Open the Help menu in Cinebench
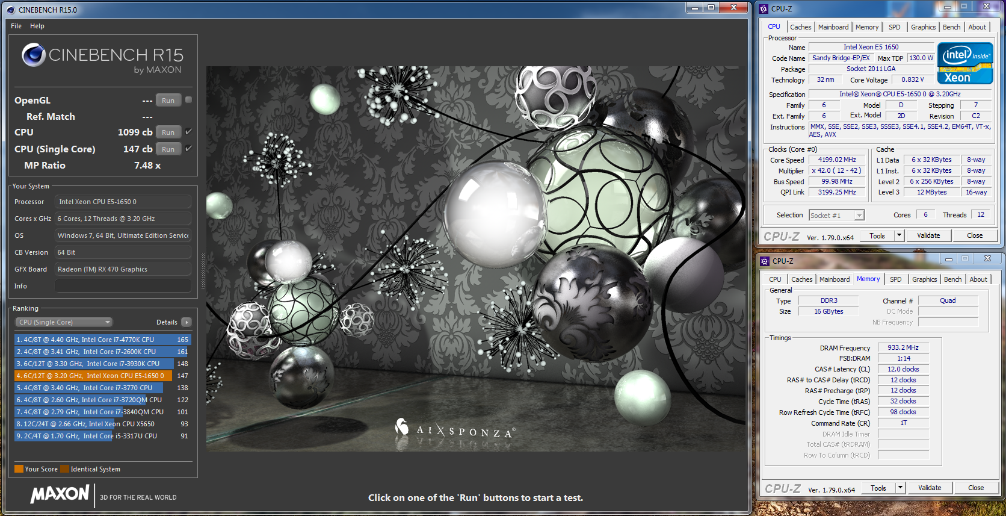Viewport: 1006px width, 516px height. tap(37, 26)
